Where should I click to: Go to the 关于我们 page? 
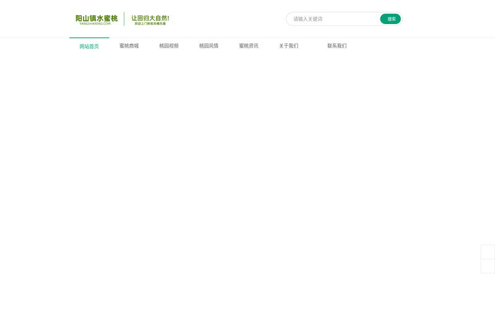pyautogui.click(x=288, y=46)
